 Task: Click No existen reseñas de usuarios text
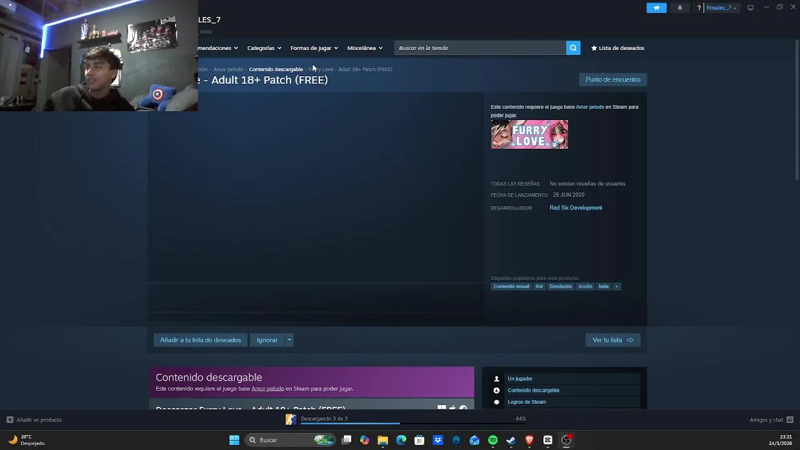coord(587,184)
